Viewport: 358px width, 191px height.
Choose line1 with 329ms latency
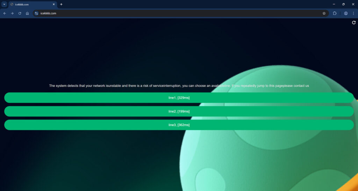coord(179,97)
